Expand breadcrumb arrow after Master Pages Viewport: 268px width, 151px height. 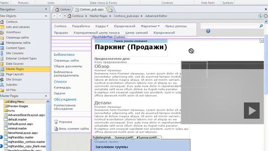click(x=110, y=16)
